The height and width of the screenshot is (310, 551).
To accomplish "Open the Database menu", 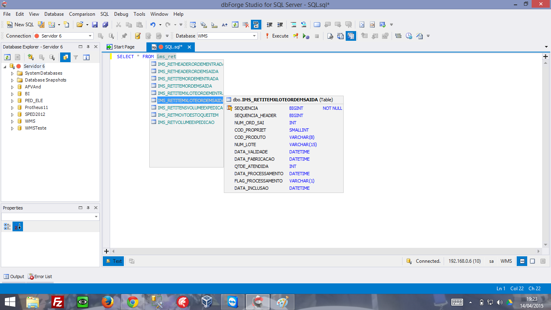I will click(54, 14).
